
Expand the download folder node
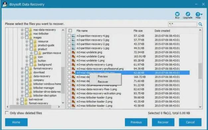click(x=22, y=72)
